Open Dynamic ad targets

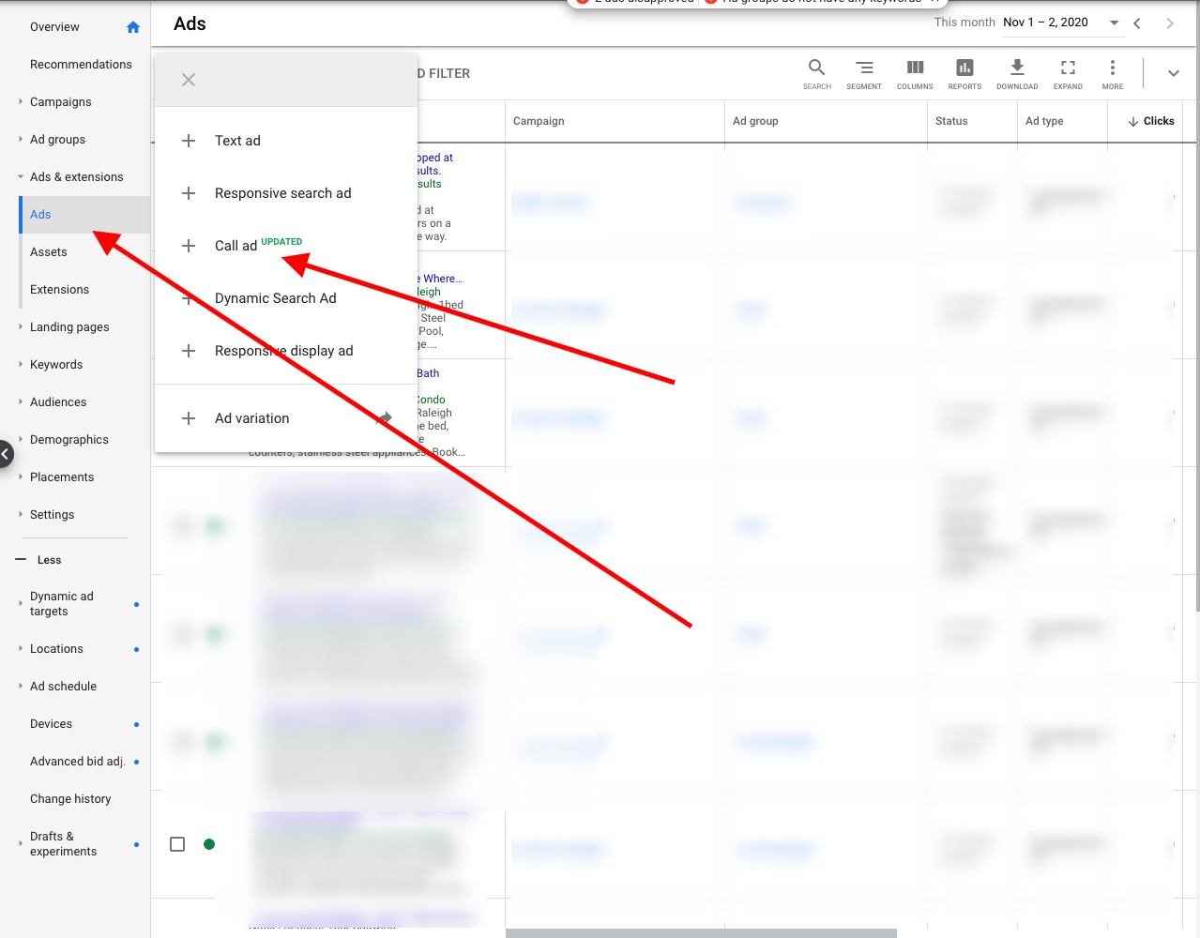coord(62,604)
